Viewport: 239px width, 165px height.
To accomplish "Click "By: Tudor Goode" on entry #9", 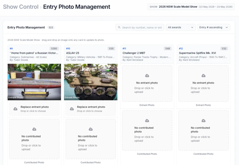I will click(19, 60).
